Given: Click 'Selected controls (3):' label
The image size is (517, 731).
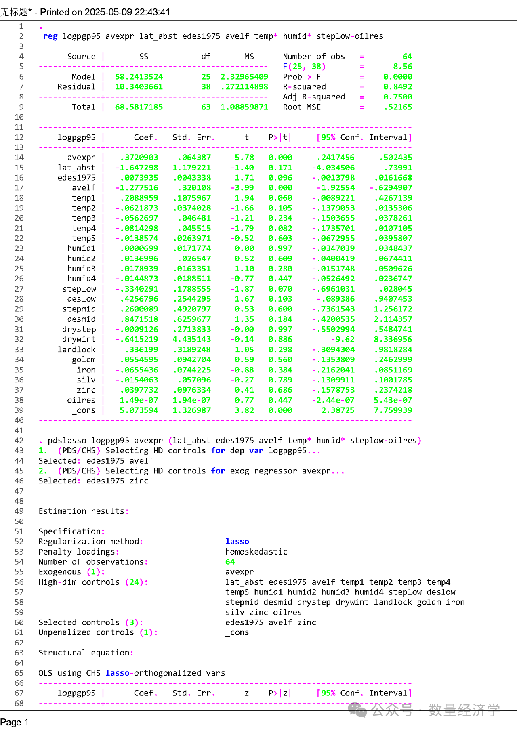Looking at the screenshot, I should tap(91, 622).
